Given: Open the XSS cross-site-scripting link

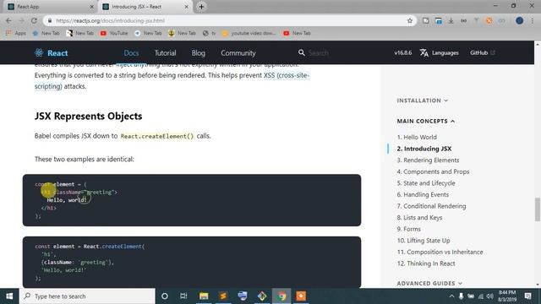Looking at the screenshot, I should pyautogui.click(x=287, y=75).
